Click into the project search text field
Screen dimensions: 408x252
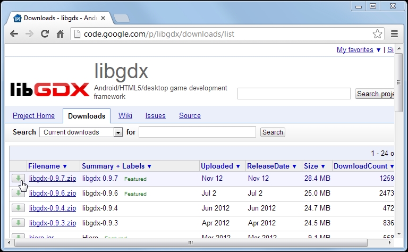click(294, 94)
